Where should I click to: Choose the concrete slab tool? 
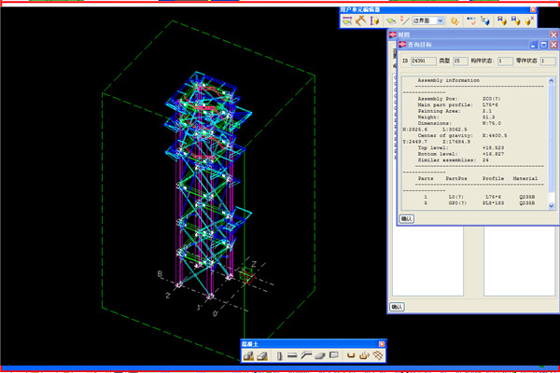318,355
